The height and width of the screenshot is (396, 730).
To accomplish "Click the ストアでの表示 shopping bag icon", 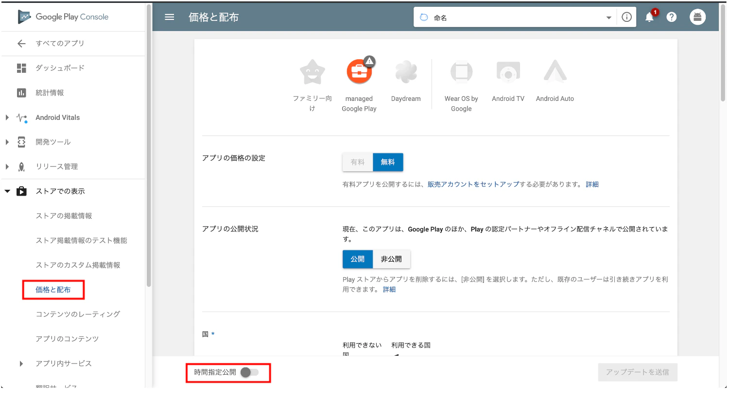I will pos(21,191).
